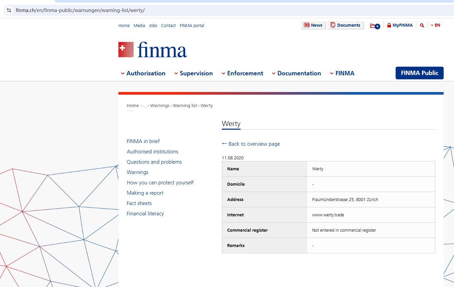Click the back arrow to overview page

224,144
